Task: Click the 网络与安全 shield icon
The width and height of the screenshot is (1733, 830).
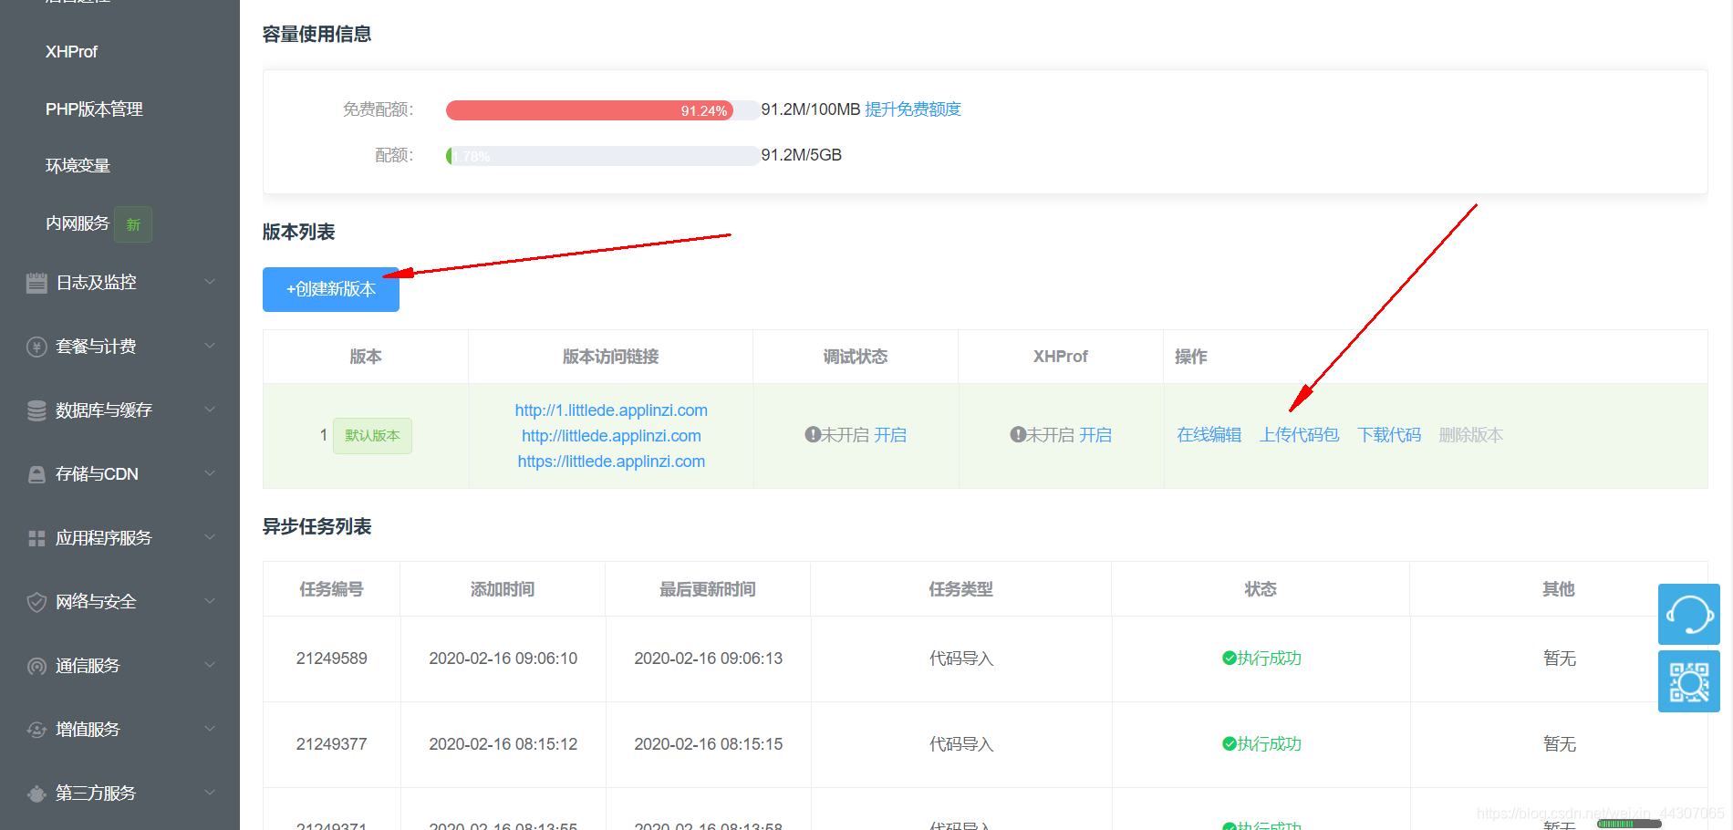Action: click(36, 601)
